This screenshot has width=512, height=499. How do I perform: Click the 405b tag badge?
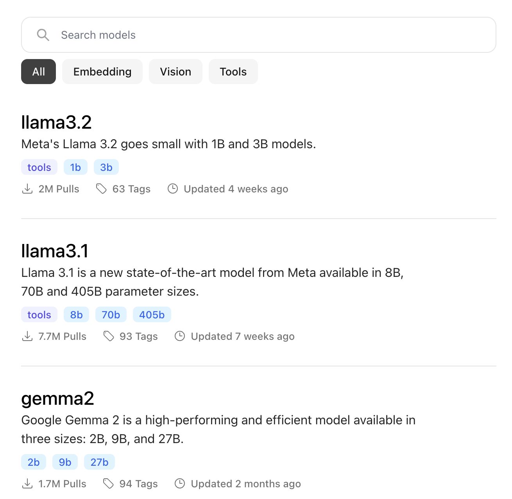pos(152,314)
